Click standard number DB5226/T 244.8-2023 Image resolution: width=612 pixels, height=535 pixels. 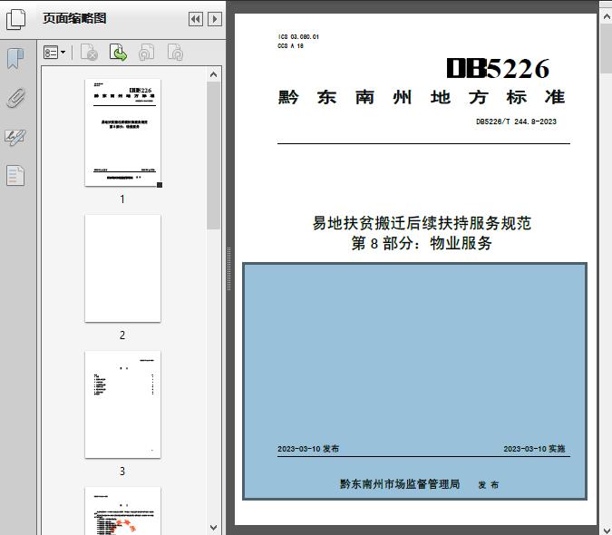pos(516,122)
